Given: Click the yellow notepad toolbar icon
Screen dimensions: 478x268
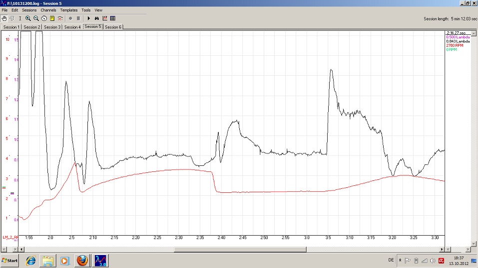Looking at the screenshot, I should 52,18.
